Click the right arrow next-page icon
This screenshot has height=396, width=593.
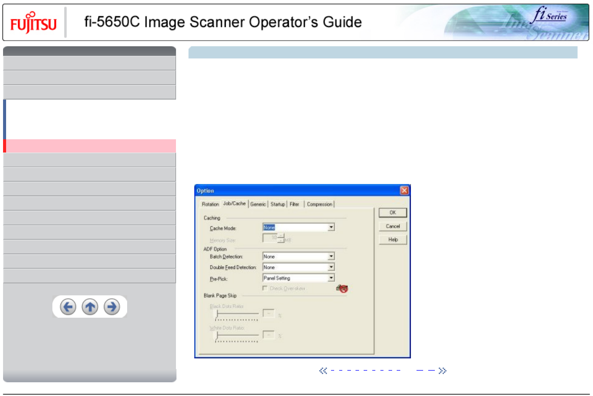[112, 307]
